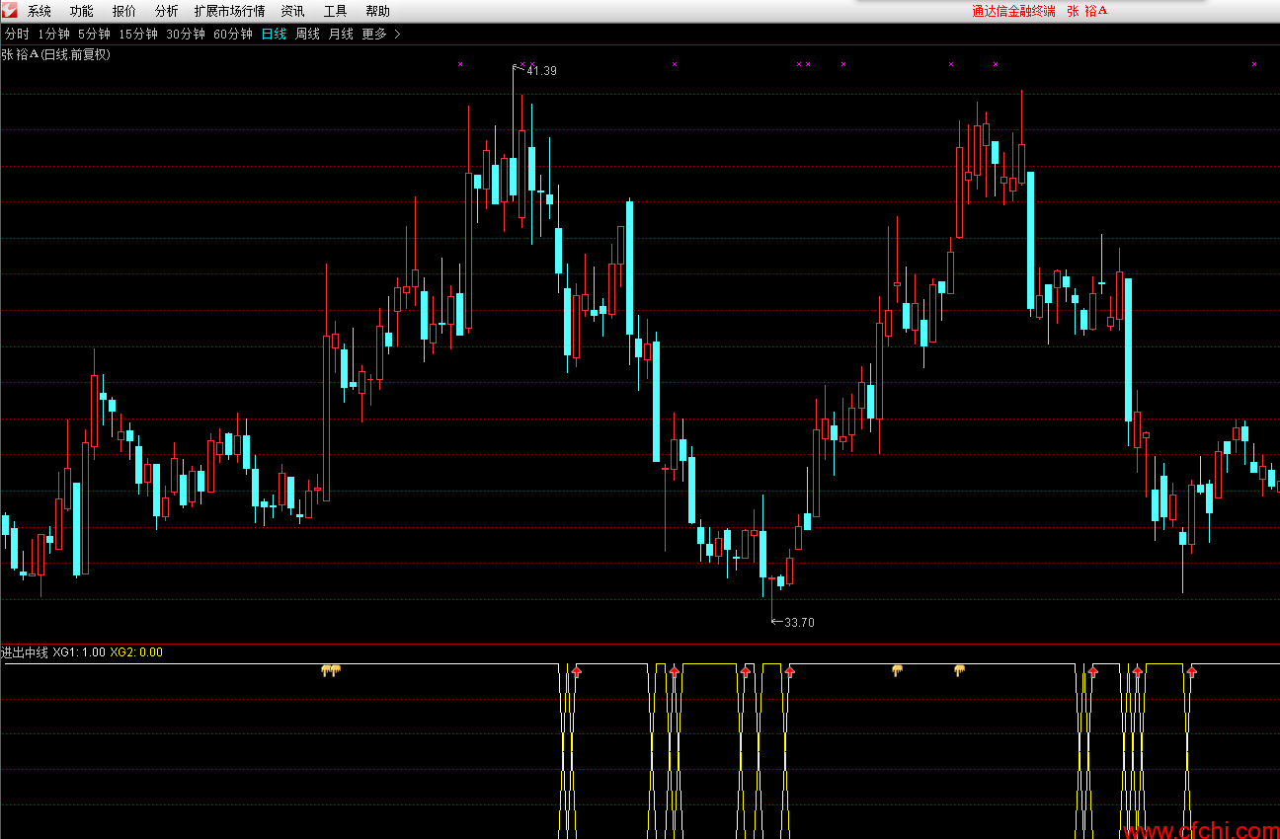Click the 进出中线 indicator name

pos(25,652)
